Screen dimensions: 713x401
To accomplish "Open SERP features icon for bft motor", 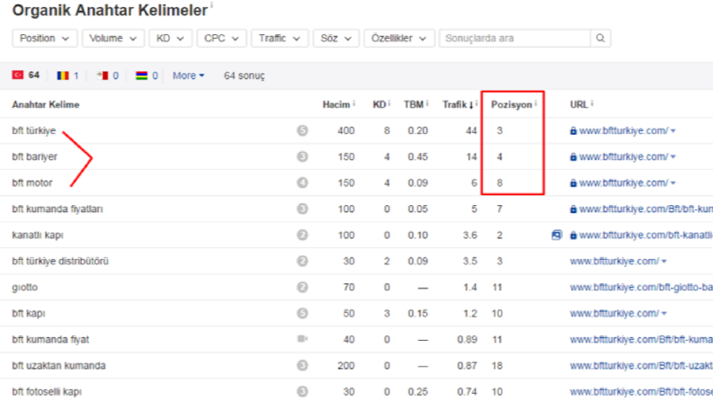I will click(x=302, y=183).
